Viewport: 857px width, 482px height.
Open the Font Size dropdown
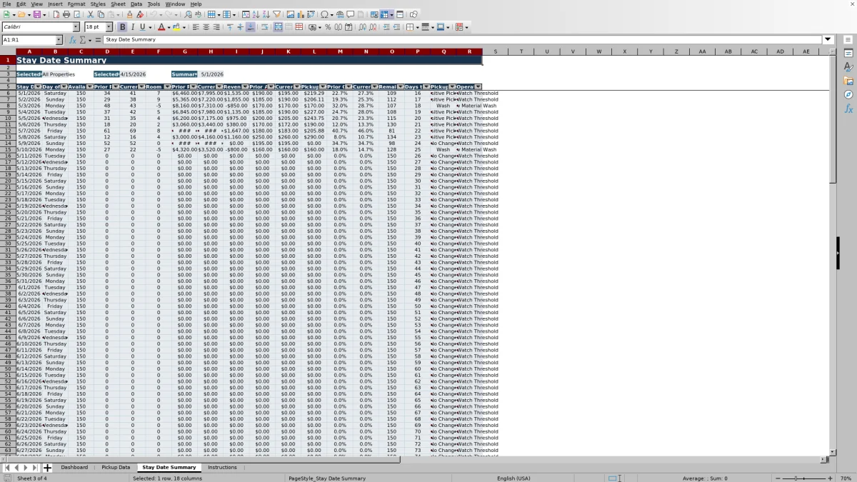tap(109, 27)
